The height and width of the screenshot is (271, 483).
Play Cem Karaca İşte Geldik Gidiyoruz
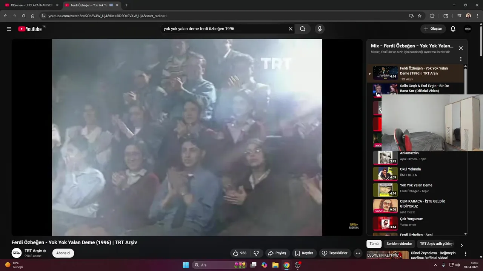click(x=415, y=206)
